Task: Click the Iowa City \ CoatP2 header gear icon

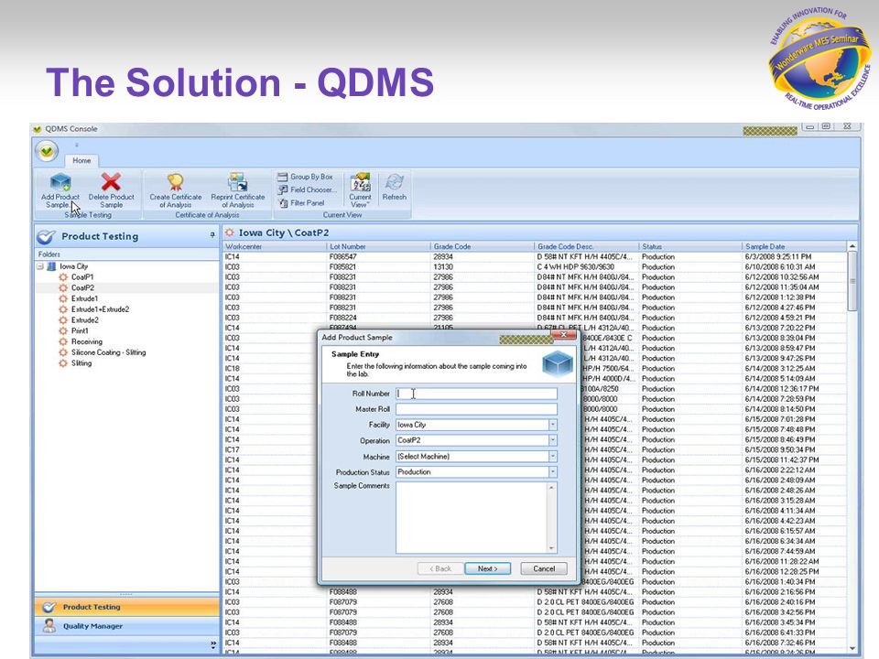Action: [x=229, y=232]
